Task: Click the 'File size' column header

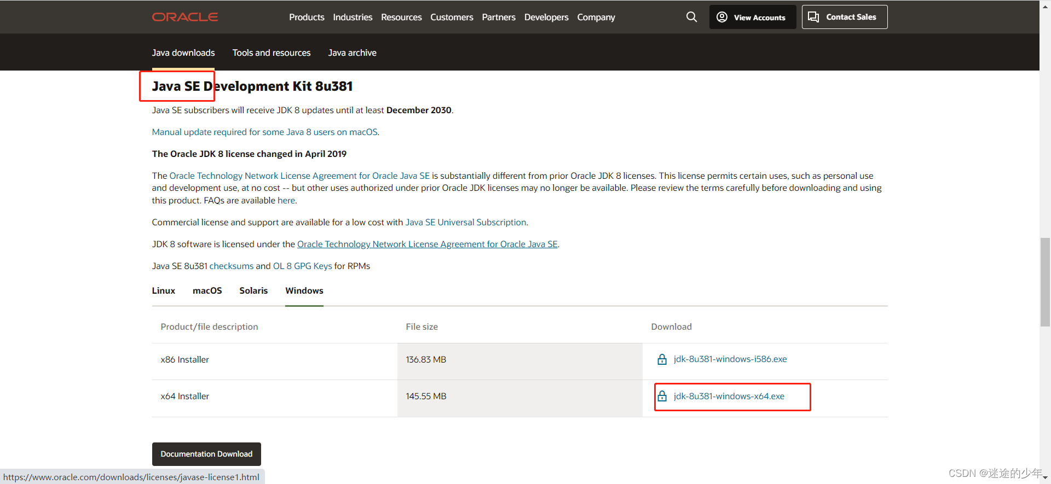Action: pos(421,326)
